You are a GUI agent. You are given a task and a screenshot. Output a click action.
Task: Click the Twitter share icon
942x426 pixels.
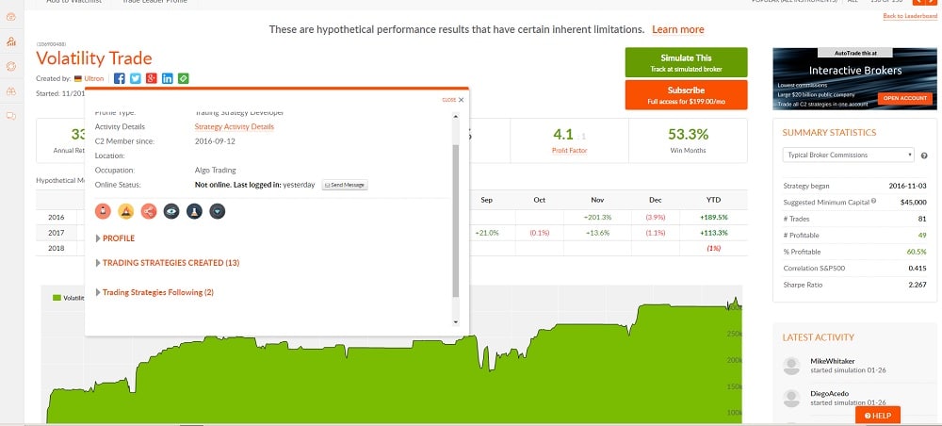(135, 78)
